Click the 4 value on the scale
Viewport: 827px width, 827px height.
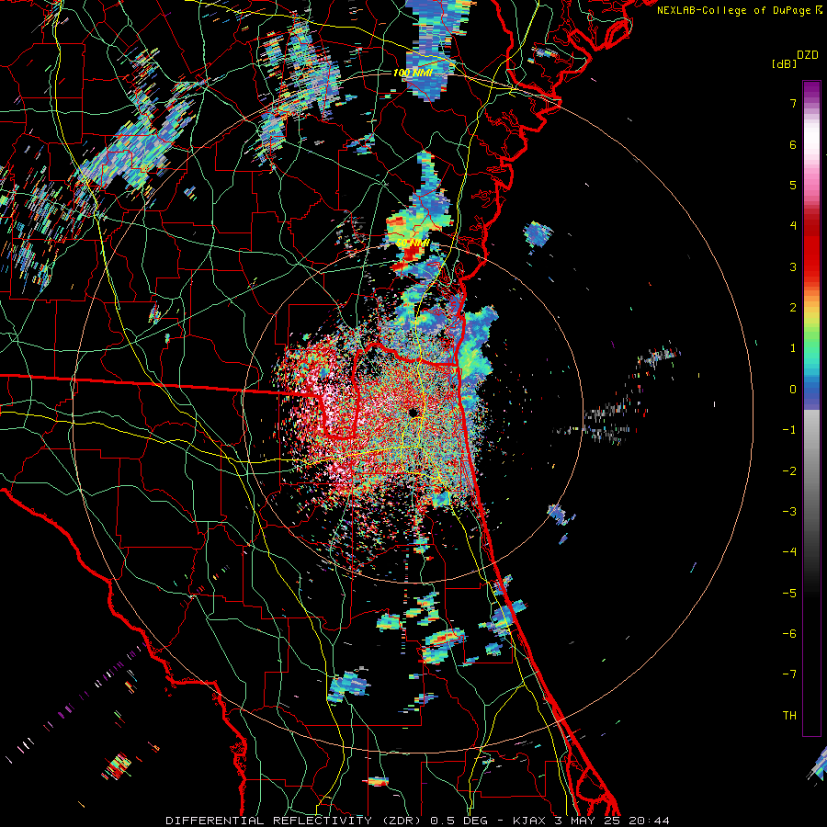pyautogui.click(x=793, y=226)
